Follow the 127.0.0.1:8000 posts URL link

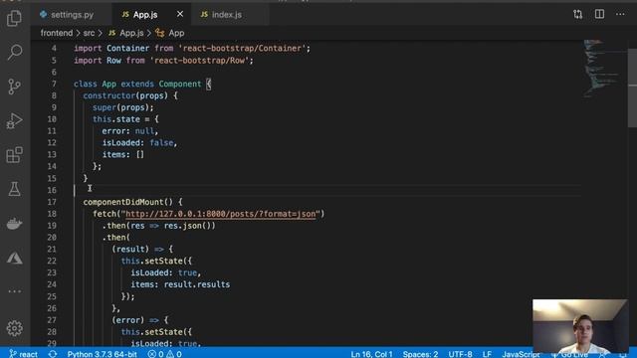tap(221, 214)
